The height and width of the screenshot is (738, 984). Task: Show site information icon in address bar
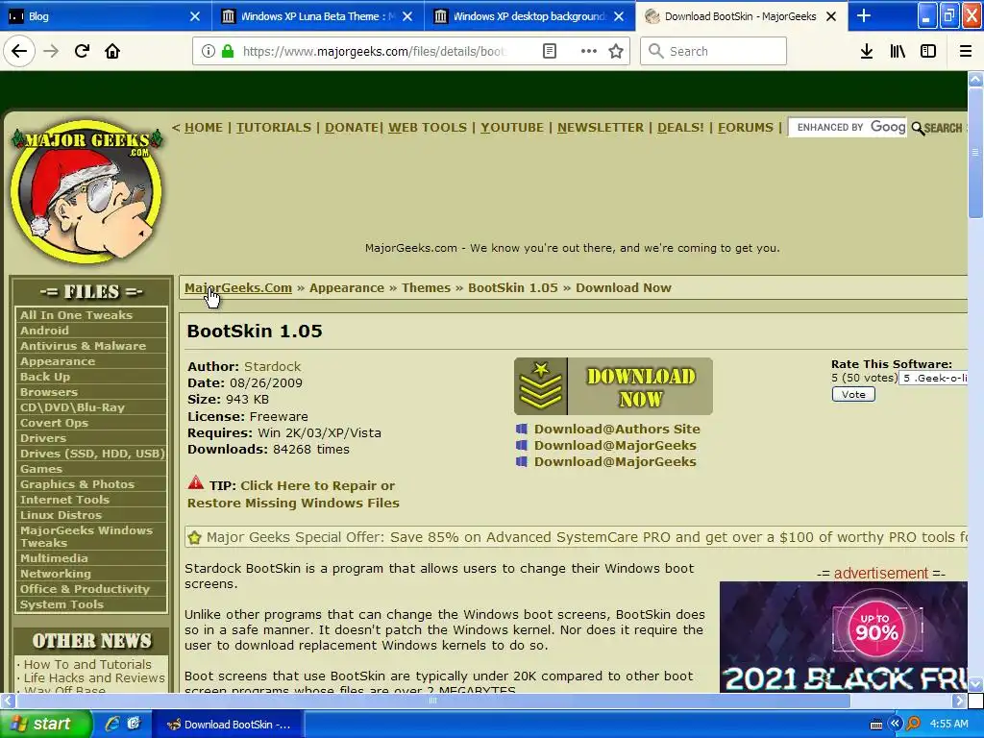(x=209, y=51)
